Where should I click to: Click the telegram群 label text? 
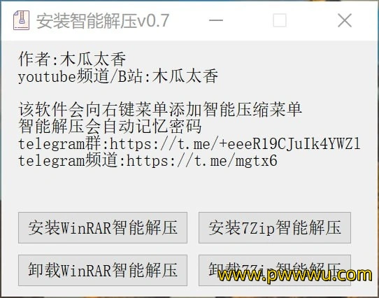click(59, 144)
